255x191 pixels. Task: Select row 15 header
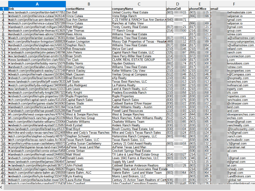tap(4, 60)
